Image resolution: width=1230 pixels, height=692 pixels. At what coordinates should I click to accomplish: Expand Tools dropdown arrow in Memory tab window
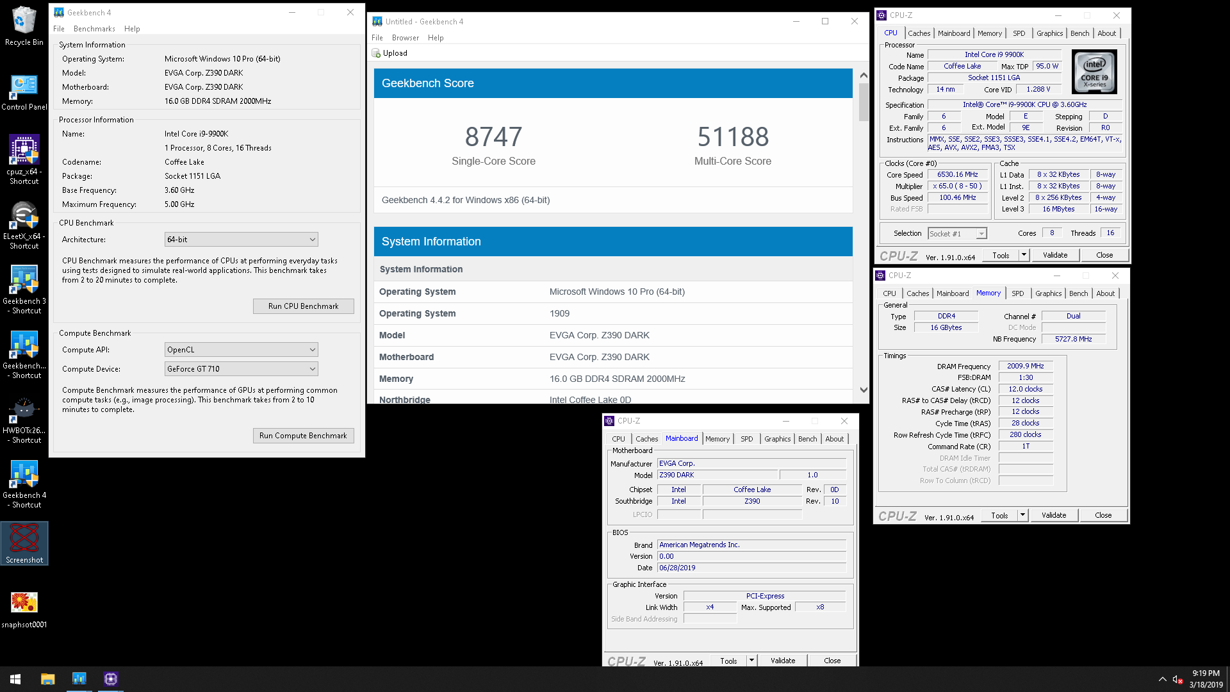pos(1022,515)
